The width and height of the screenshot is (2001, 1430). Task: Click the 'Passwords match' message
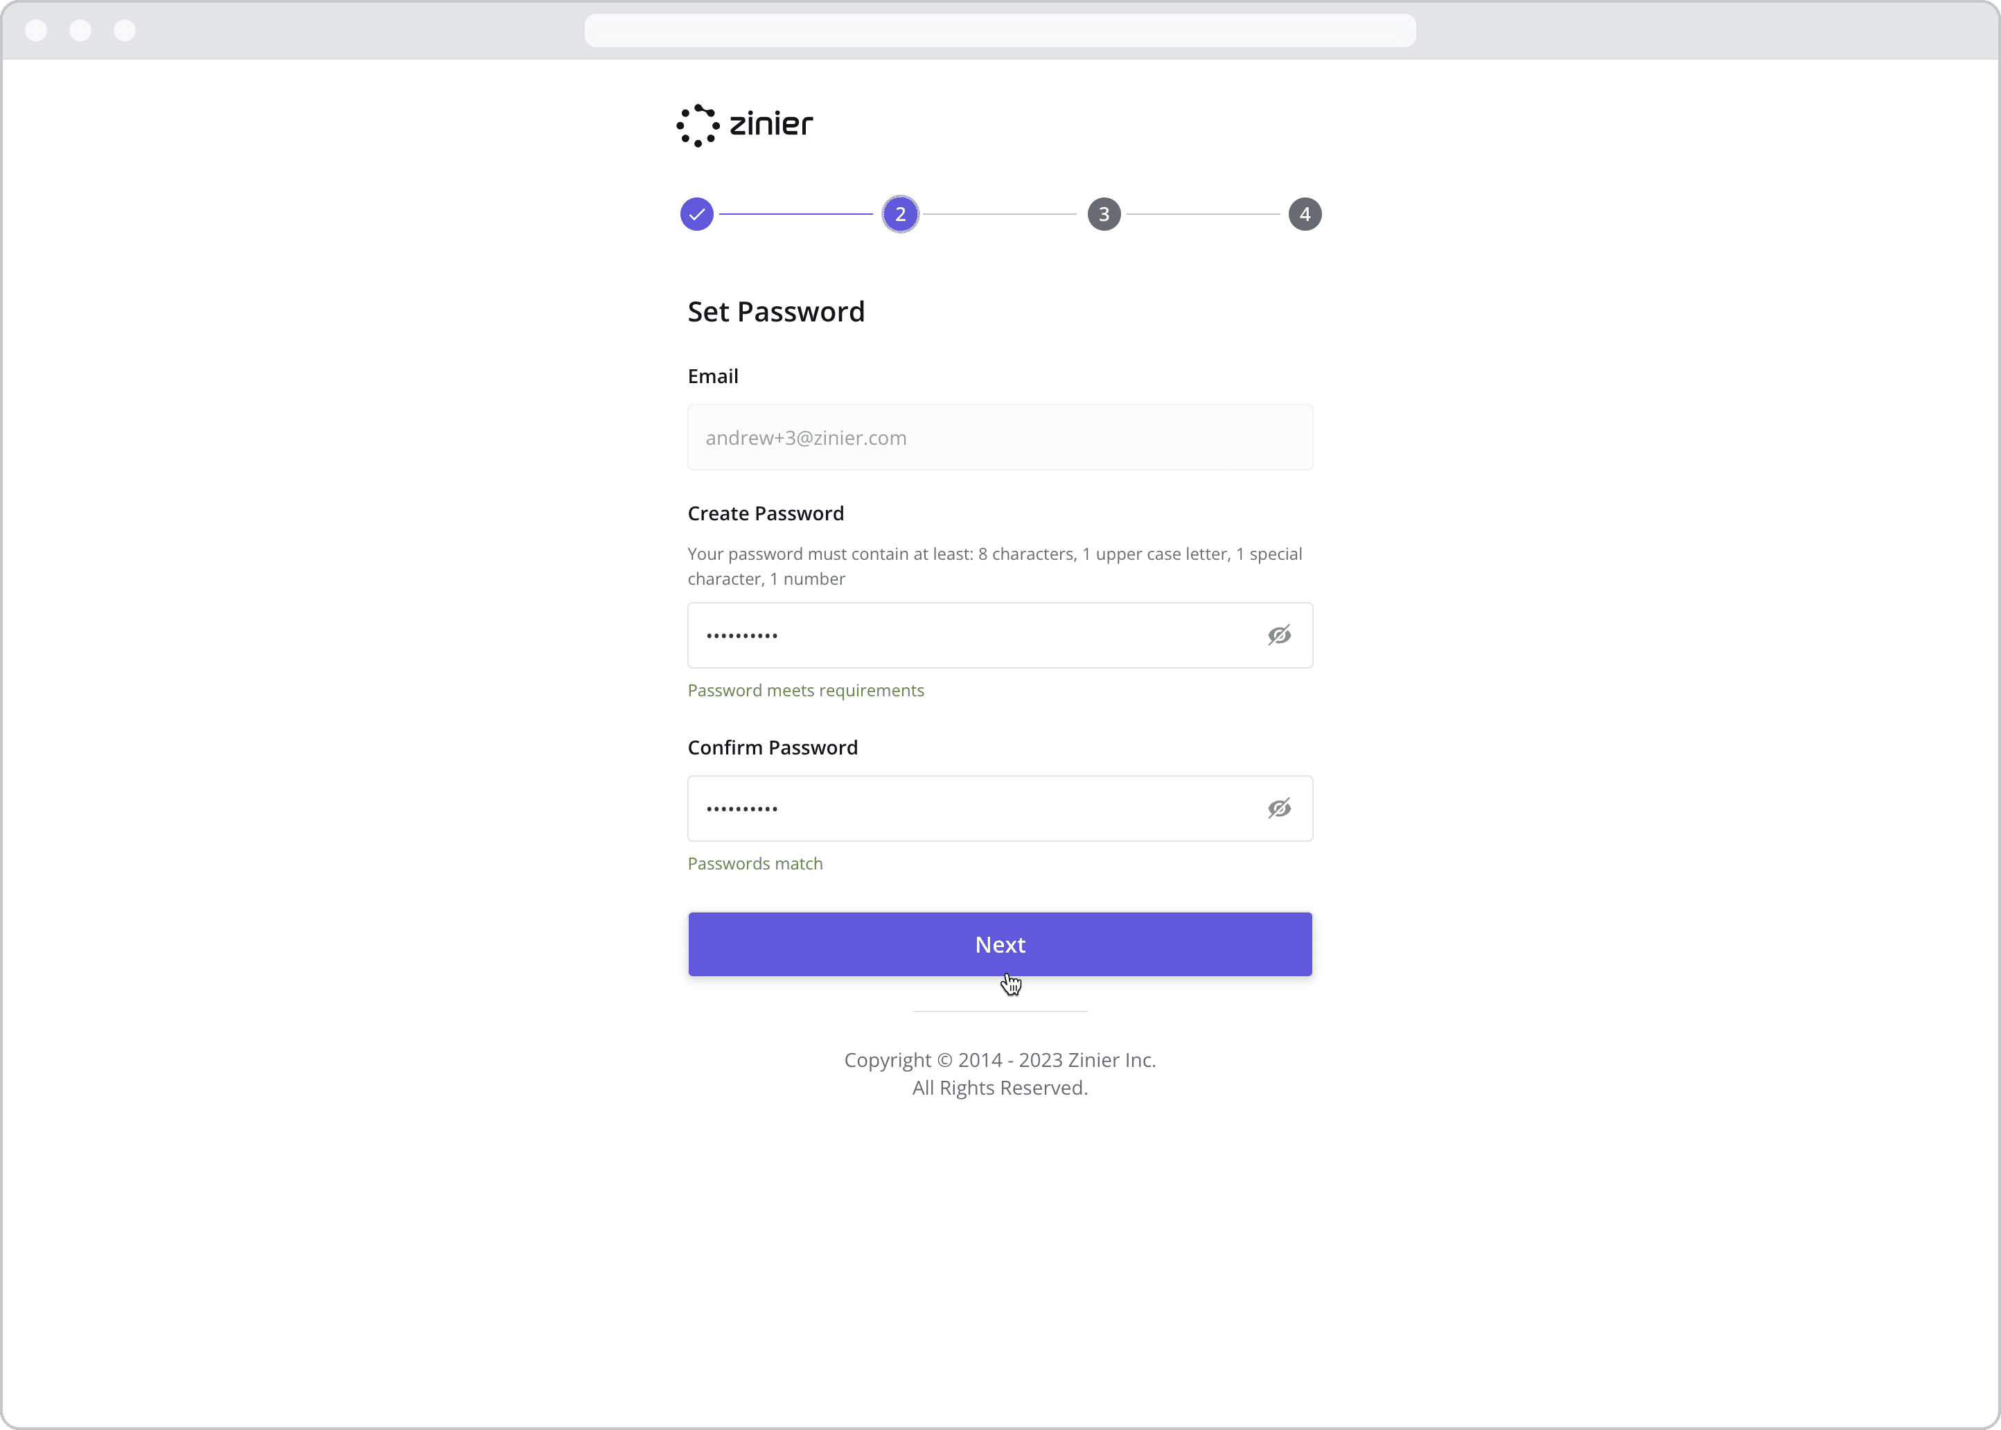point(755,864)
